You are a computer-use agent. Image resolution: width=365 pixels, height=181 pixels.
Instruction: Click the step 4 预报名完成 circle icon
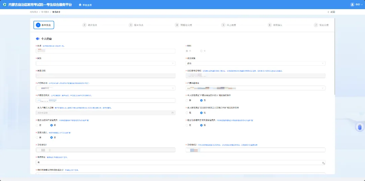(177, 25)
